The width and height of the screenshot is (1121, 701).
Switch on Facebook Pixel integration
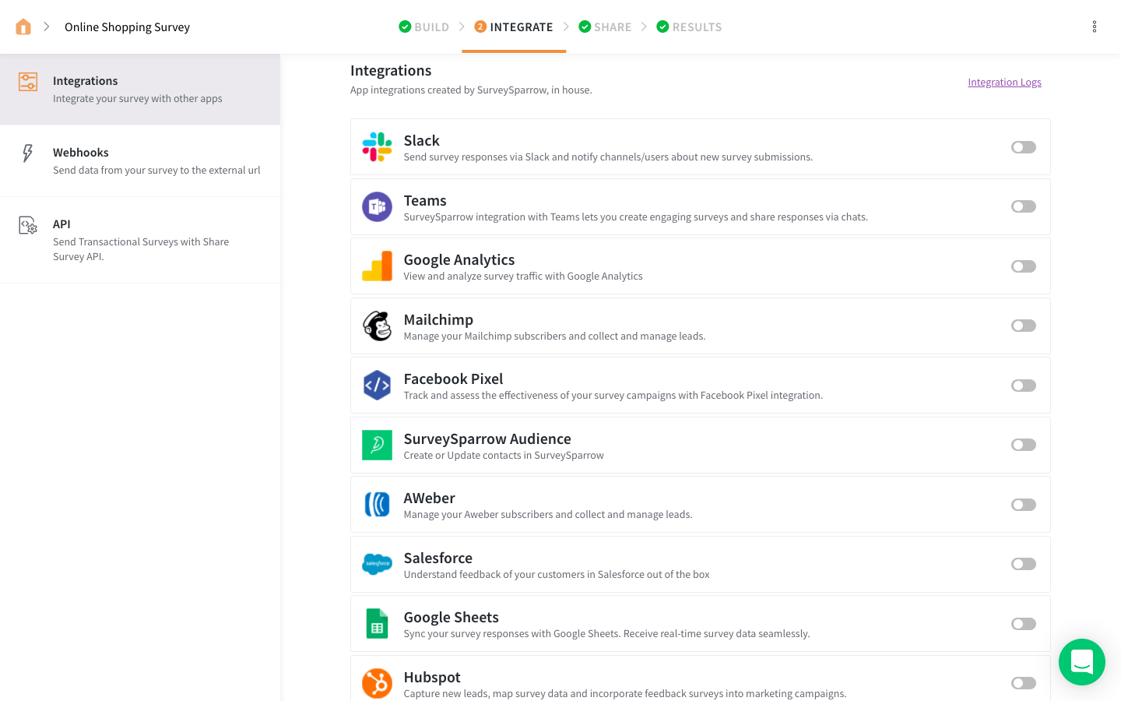coord(1024,386)
